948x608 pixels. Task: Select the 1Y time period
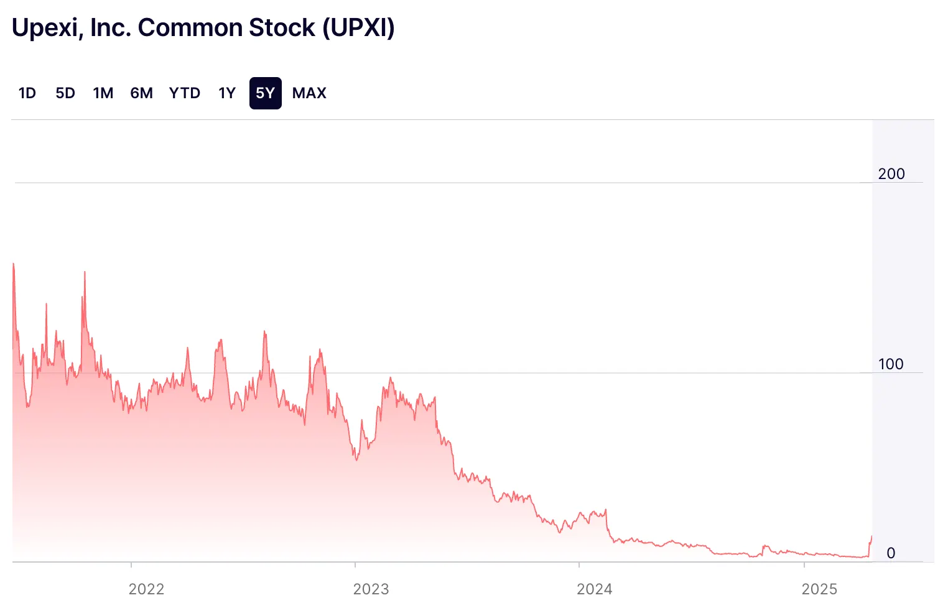click(226, 93)
